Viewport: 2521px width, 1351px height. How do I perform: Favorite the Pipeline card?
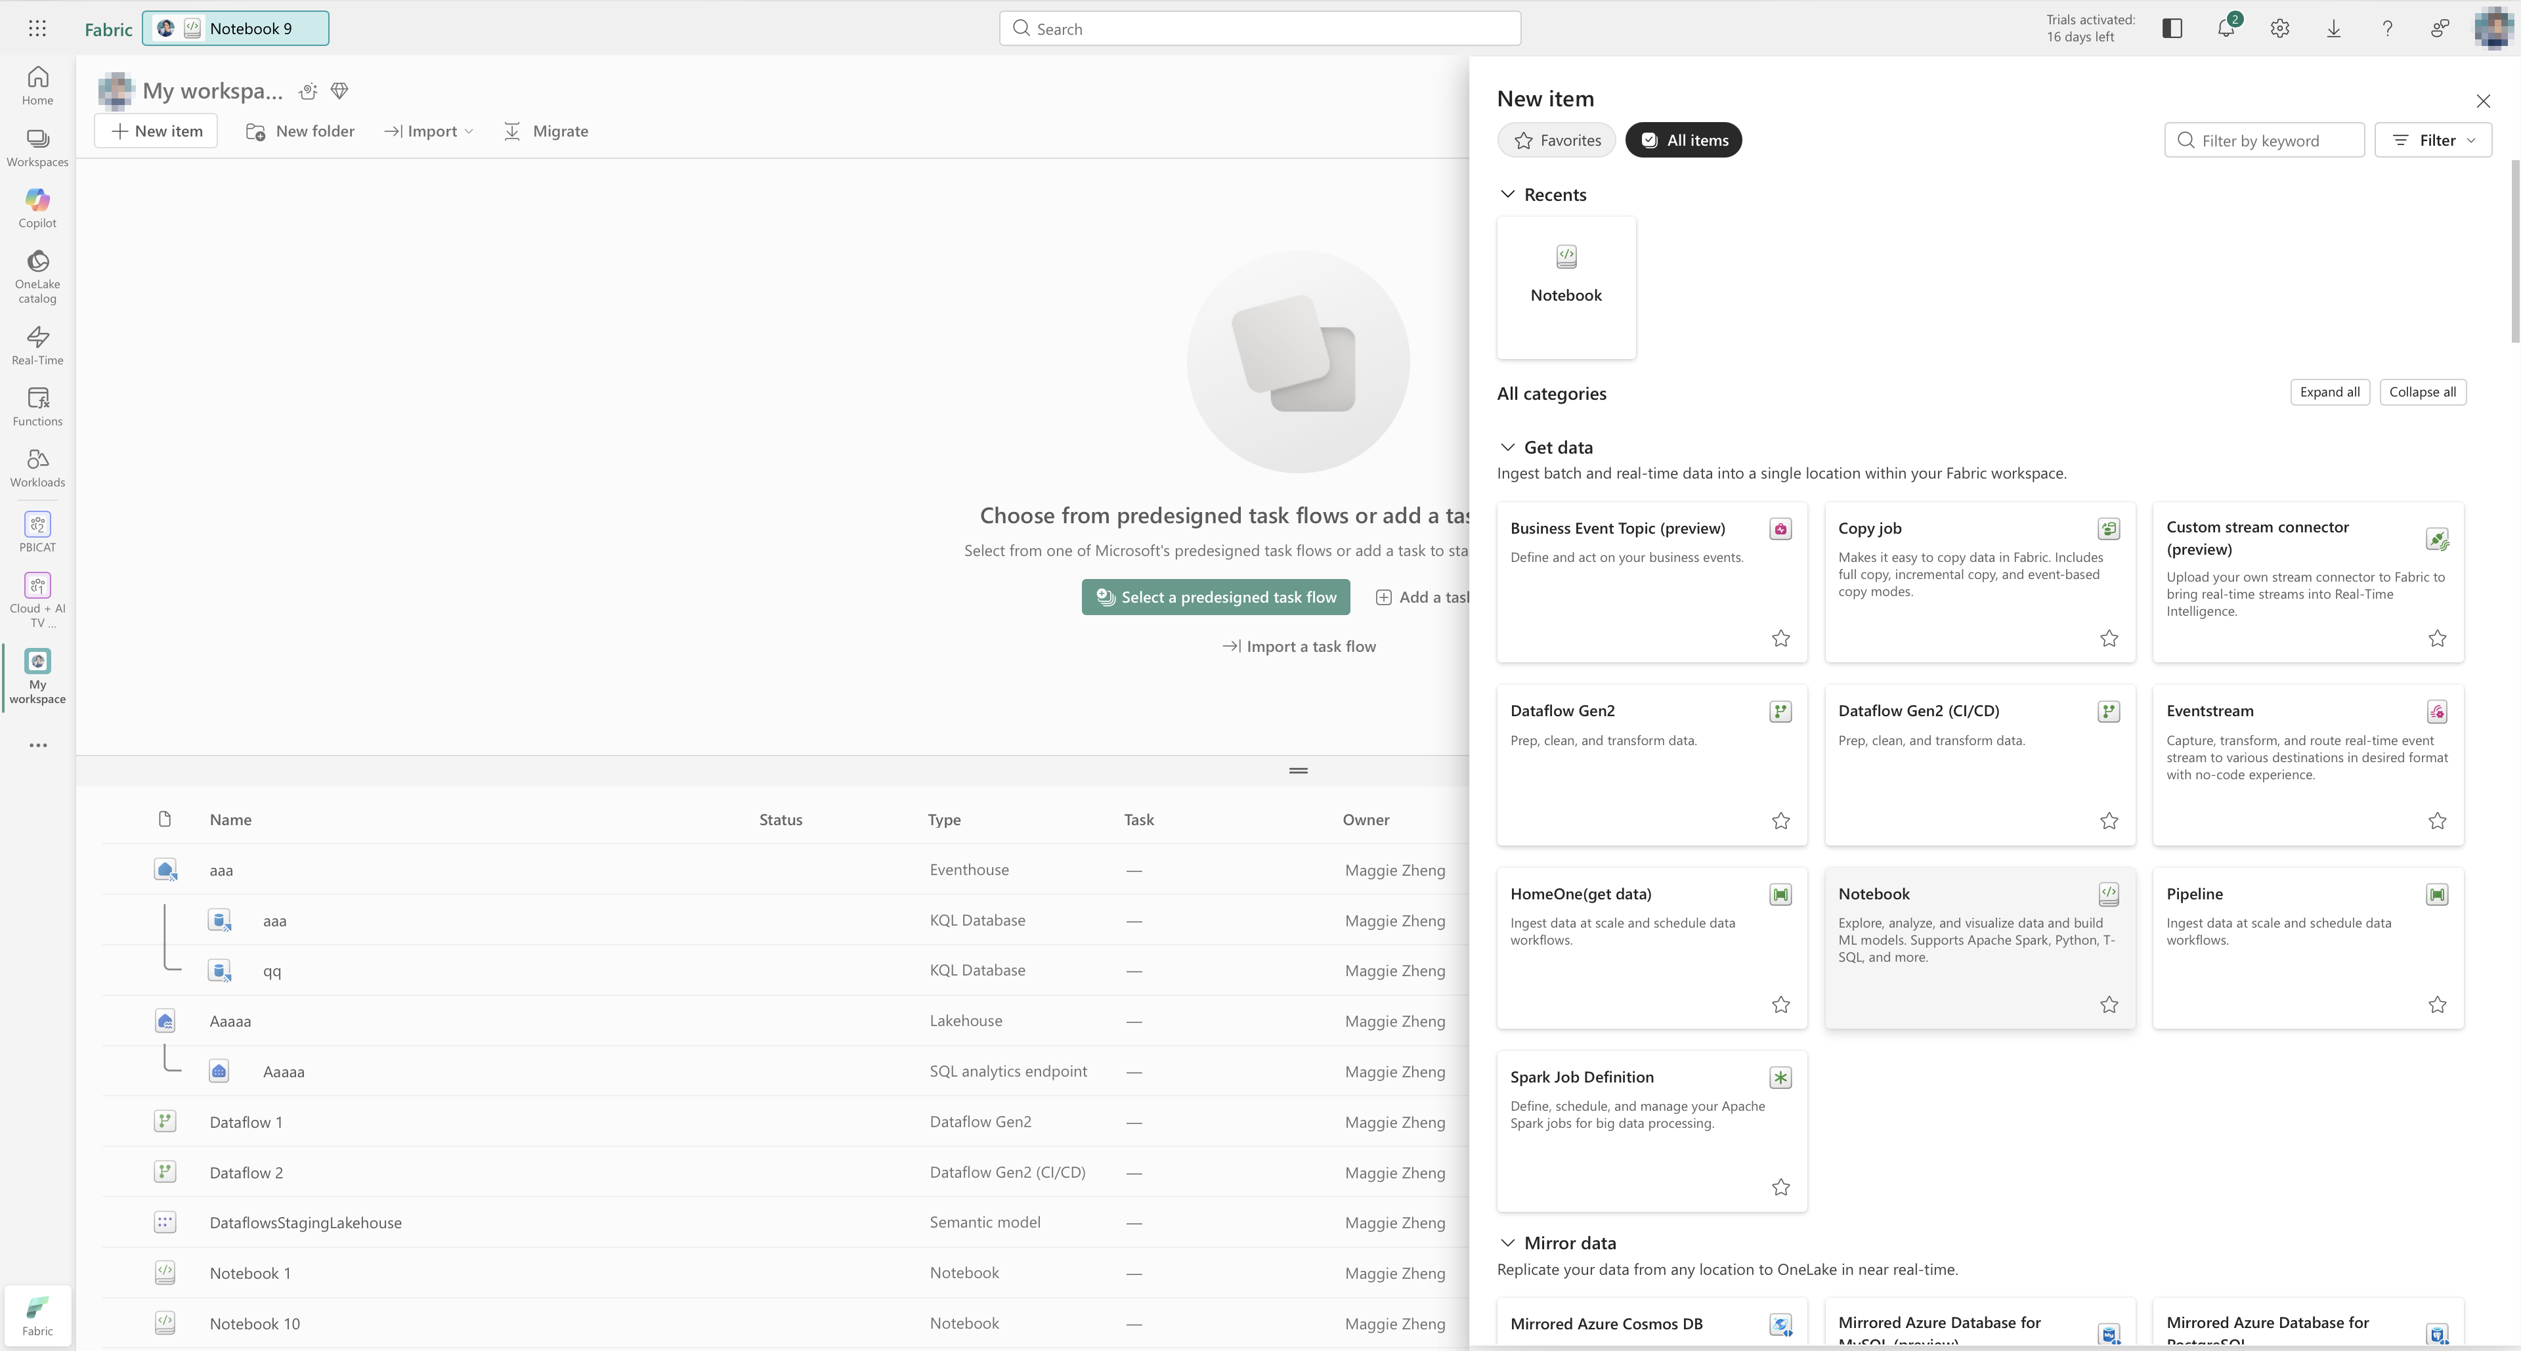point(2437,1004)
